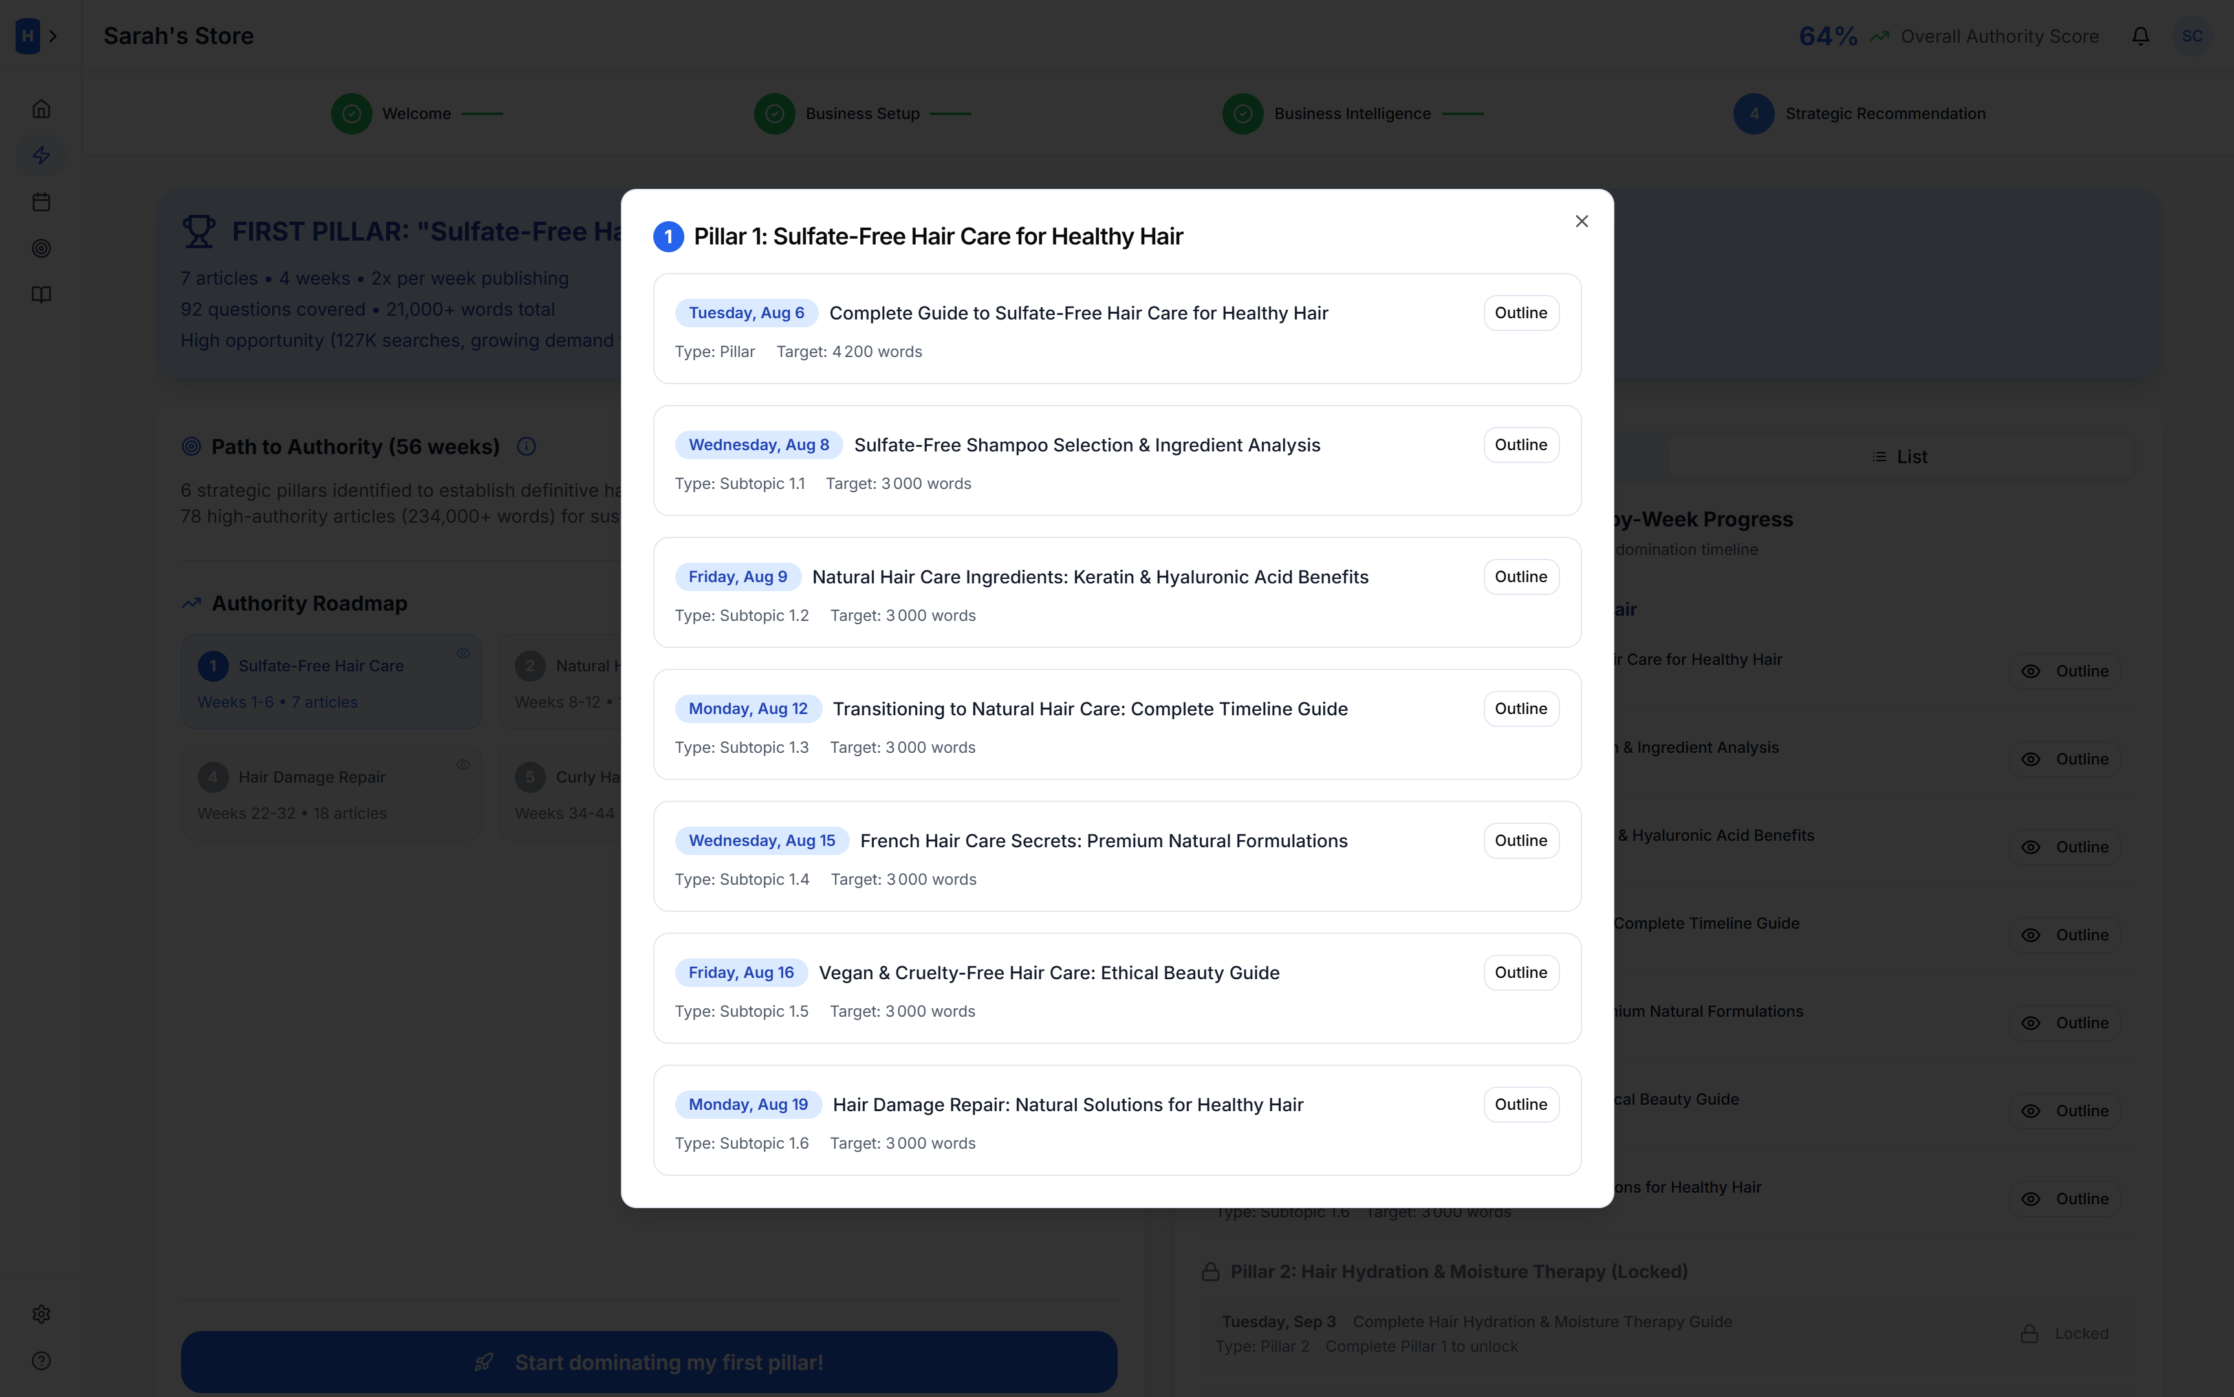Image resolution: width=2234 pixels, height=1397 pixels.
Task: Open notifications bell icon
Action: click(2141, 36)
